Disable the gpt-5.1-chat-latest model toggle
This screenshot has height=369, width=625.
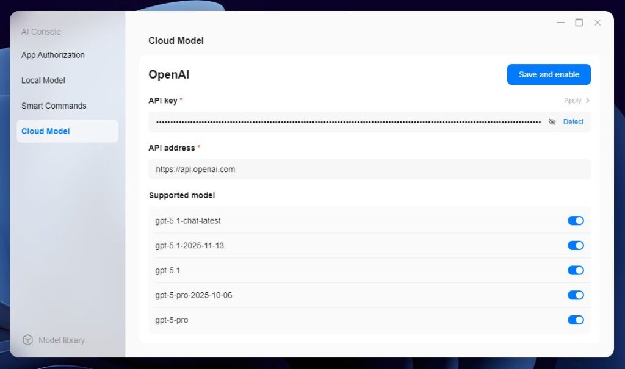coord(576,221)
